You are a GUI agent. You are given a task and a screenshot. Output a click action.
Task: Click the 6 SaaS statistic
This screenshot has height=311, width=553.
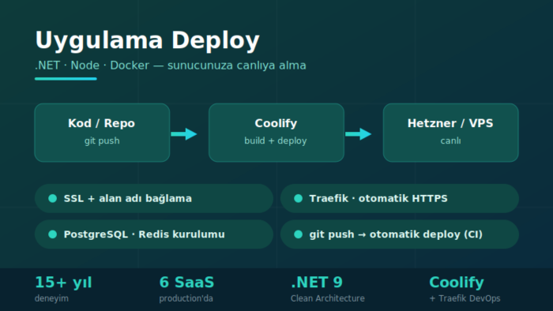tap(186, 282)
